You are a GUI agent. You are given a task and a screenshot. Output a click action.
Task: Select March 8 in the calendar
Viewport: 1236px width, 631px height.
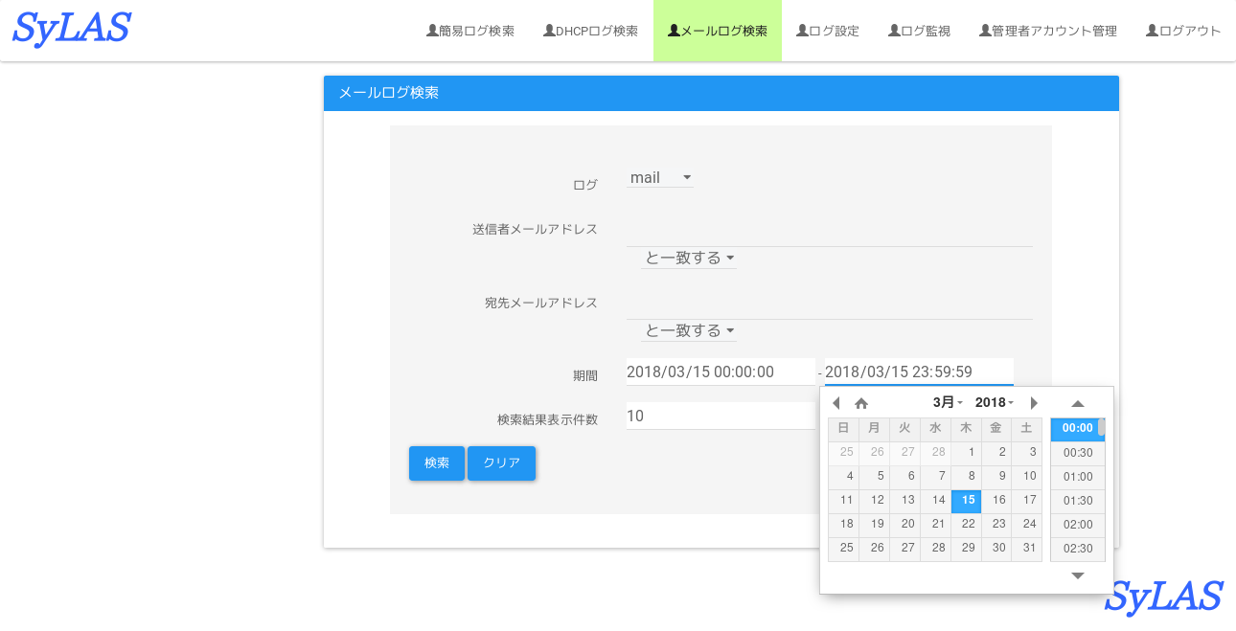[966, 476]
